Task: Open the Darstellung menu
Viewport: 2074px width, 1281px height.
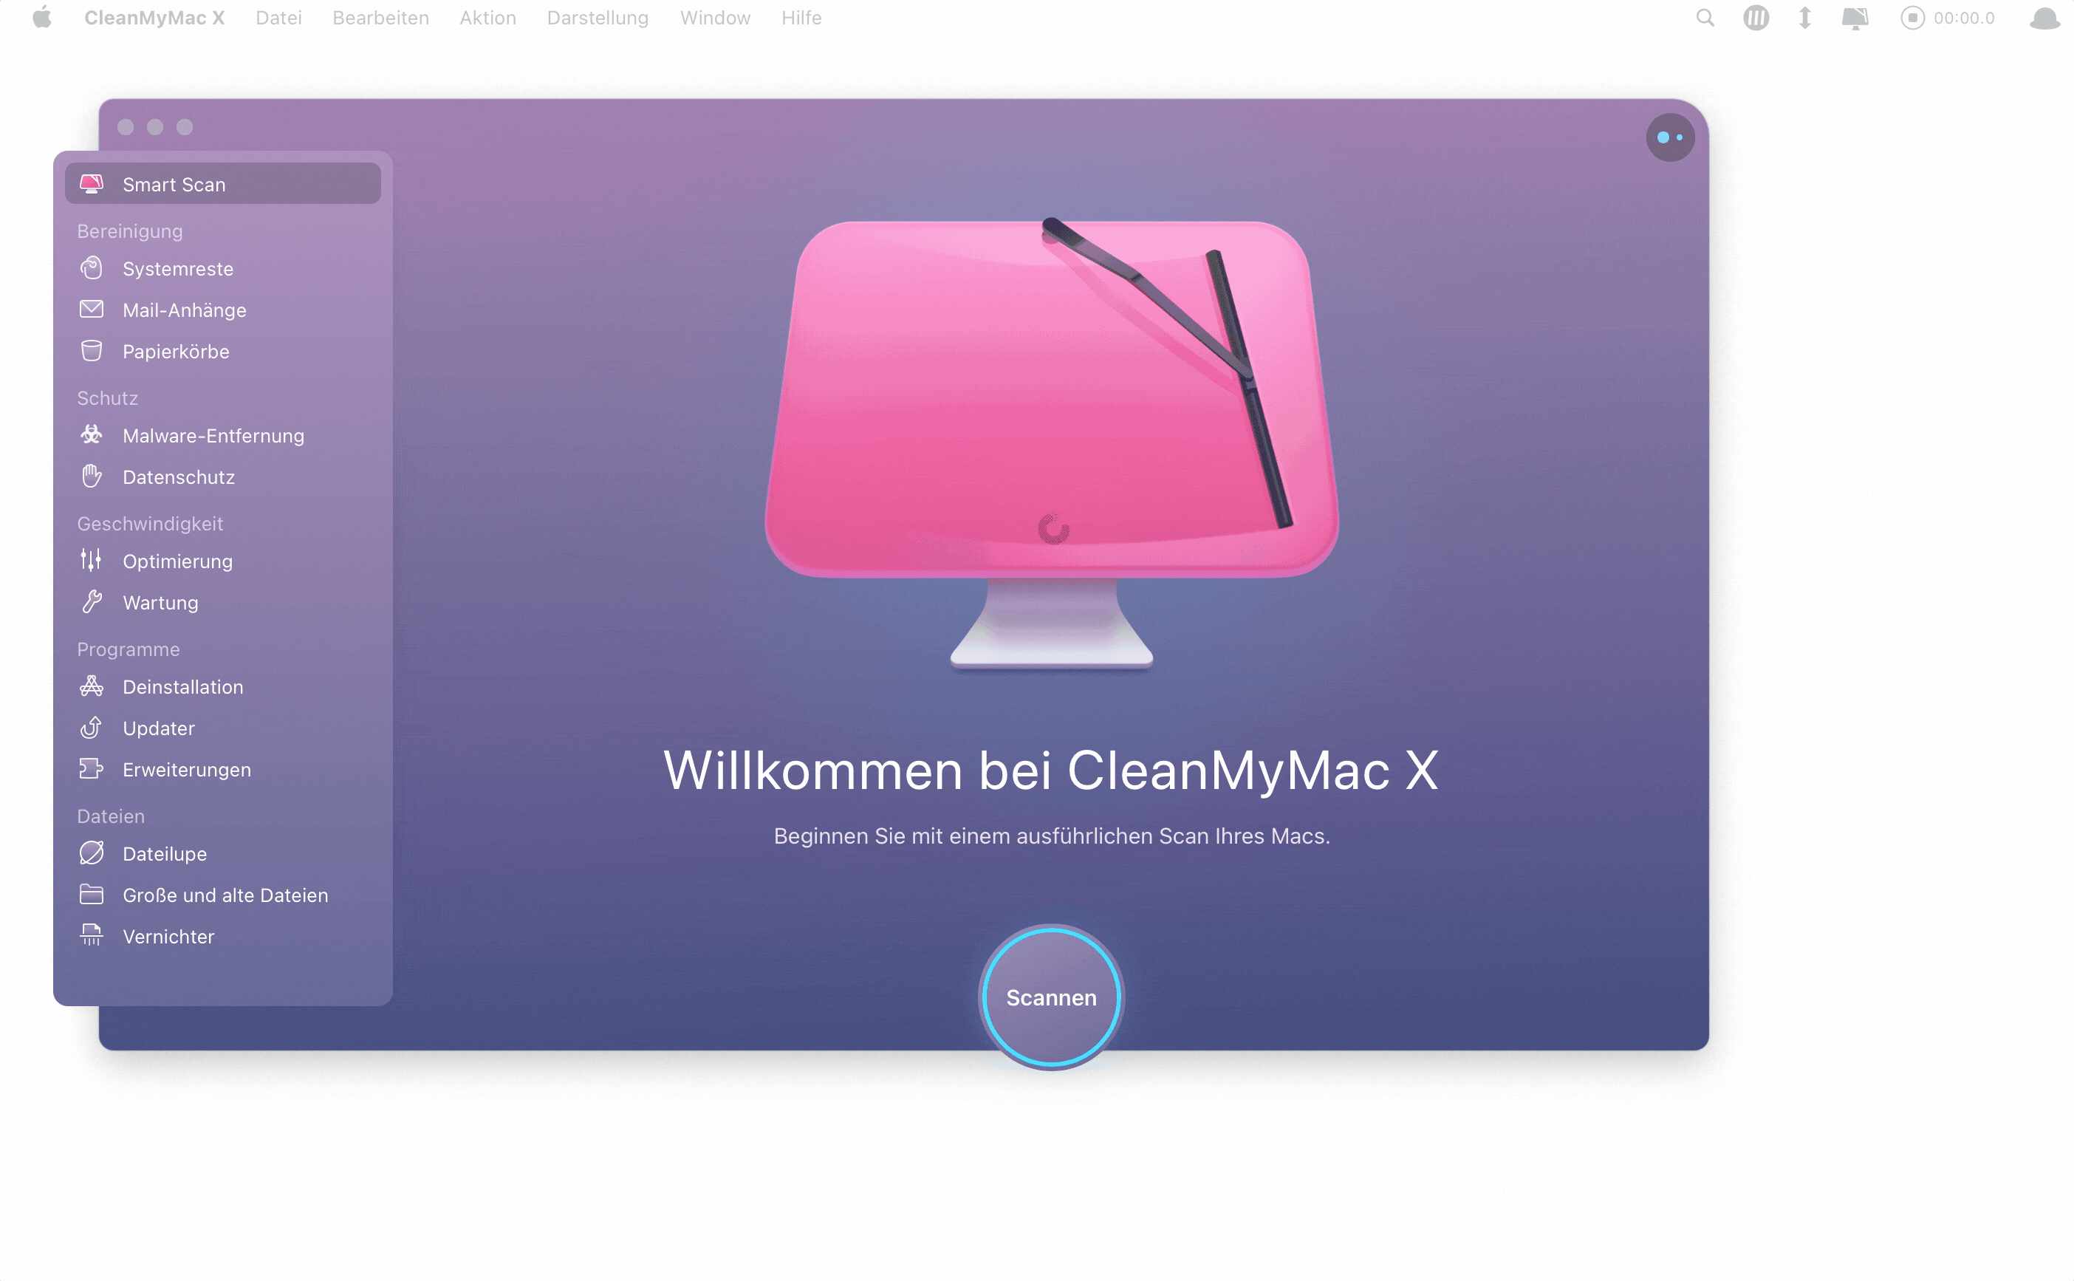Action: pyautogui.click(x=598, y=18)
